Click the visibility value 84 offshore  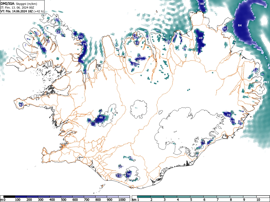240,25
